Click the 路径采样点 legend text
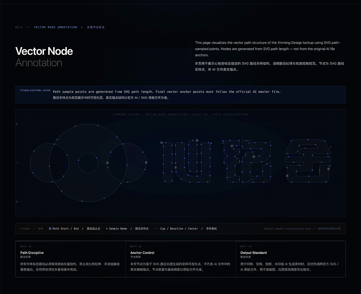This screenshot has height=294, width=361. click(x=142, y=229)
